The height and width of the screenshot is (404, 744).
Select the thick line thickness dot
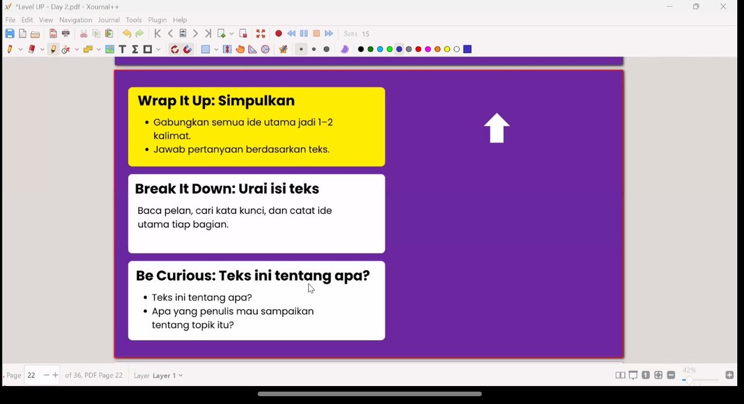click(x=327, y=49)
